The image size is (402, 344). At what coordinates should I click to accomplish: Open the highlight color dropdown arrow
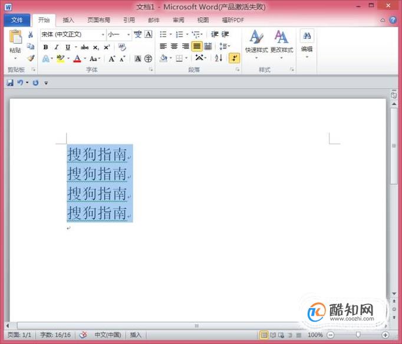(68, 59)
